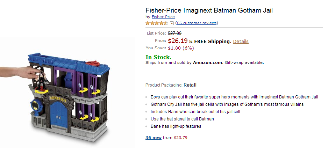Expand the rating breakdown arrow beside stars

172,23
